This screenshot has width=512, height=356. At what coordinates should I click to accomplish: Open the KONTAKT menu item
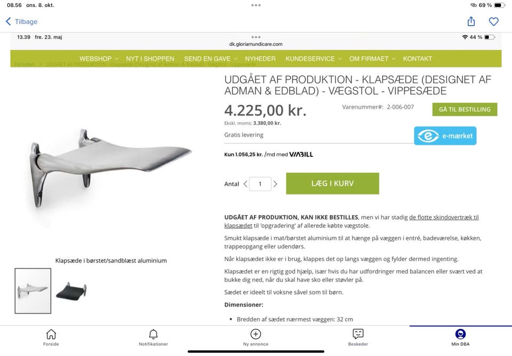[417, 59]
